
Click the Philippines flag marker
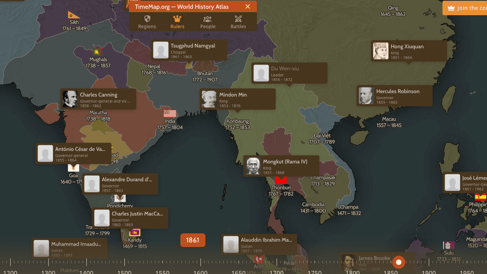pos(480,197)
